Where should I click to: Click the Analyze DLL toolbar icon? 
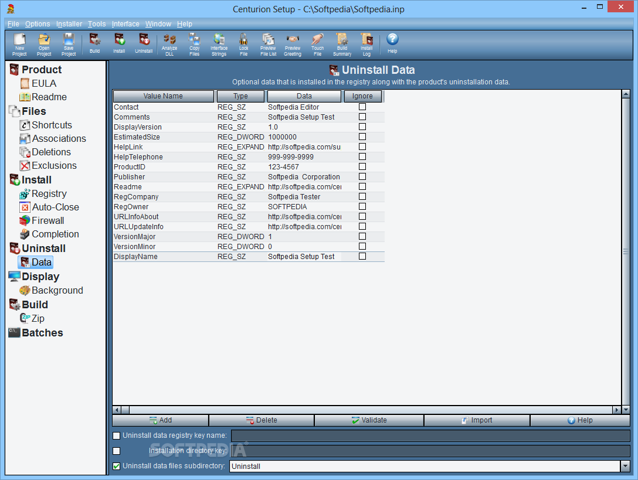click(169, 45)
